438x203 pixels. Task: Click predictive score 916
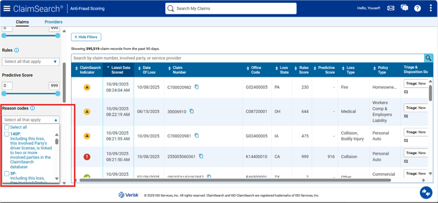click(331, 157)
